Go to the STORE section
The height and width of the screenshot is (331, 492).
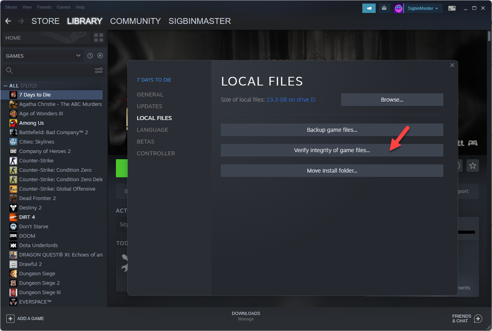coord(46,21)
